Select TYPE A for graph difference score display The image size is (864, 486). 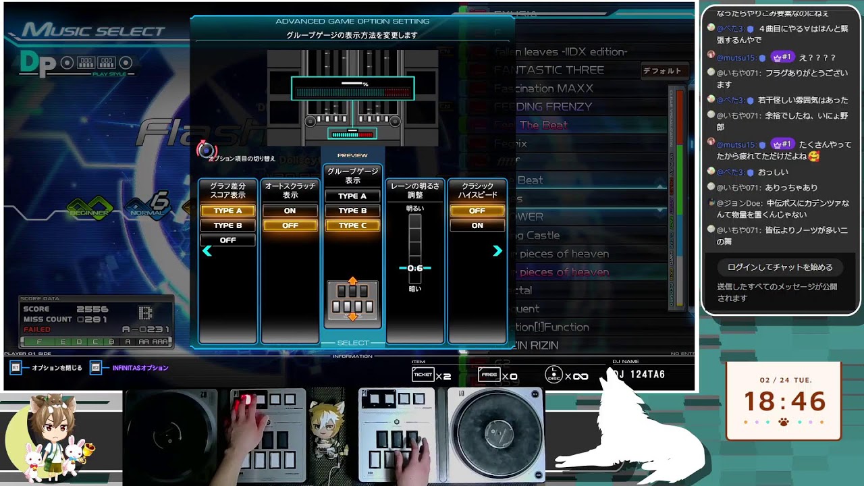227,211
